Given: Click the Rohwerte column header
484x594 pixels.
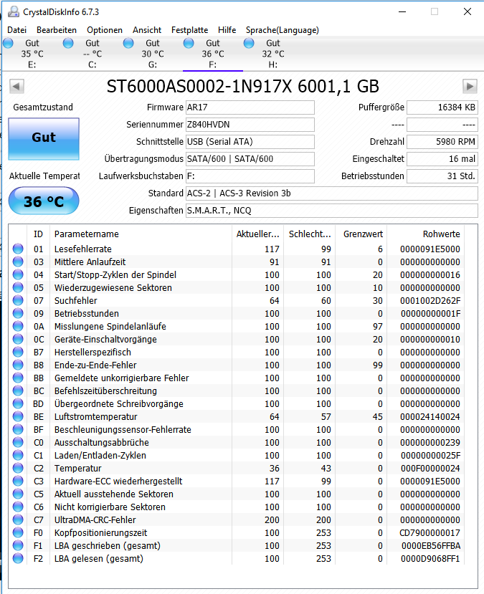Looking at the screenshot, I should pos(441,234).
